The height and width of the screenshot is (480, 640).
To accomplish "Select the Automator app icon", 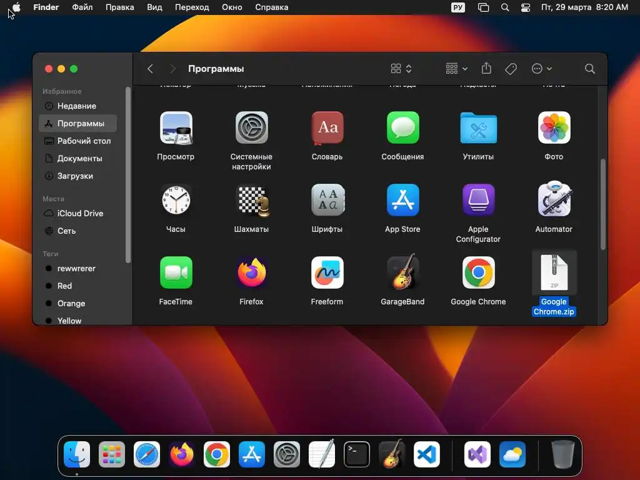I will pos(554,199).
